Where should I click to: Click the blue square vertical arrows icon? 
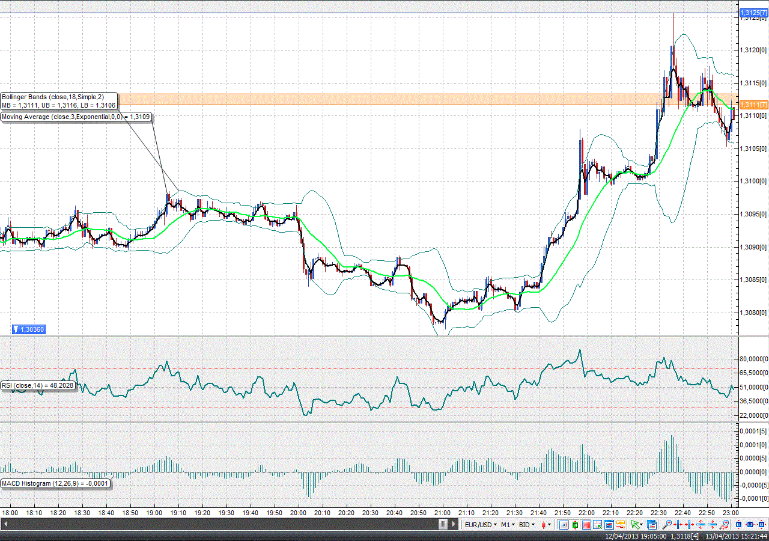tap(738, 525)
